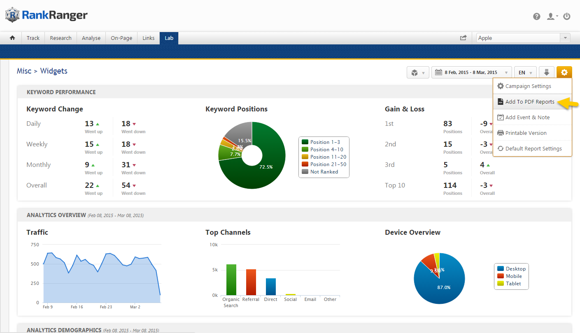This screenshot has height=333, width=580.
Task: Click the download arrow icon
Action: 546,72
